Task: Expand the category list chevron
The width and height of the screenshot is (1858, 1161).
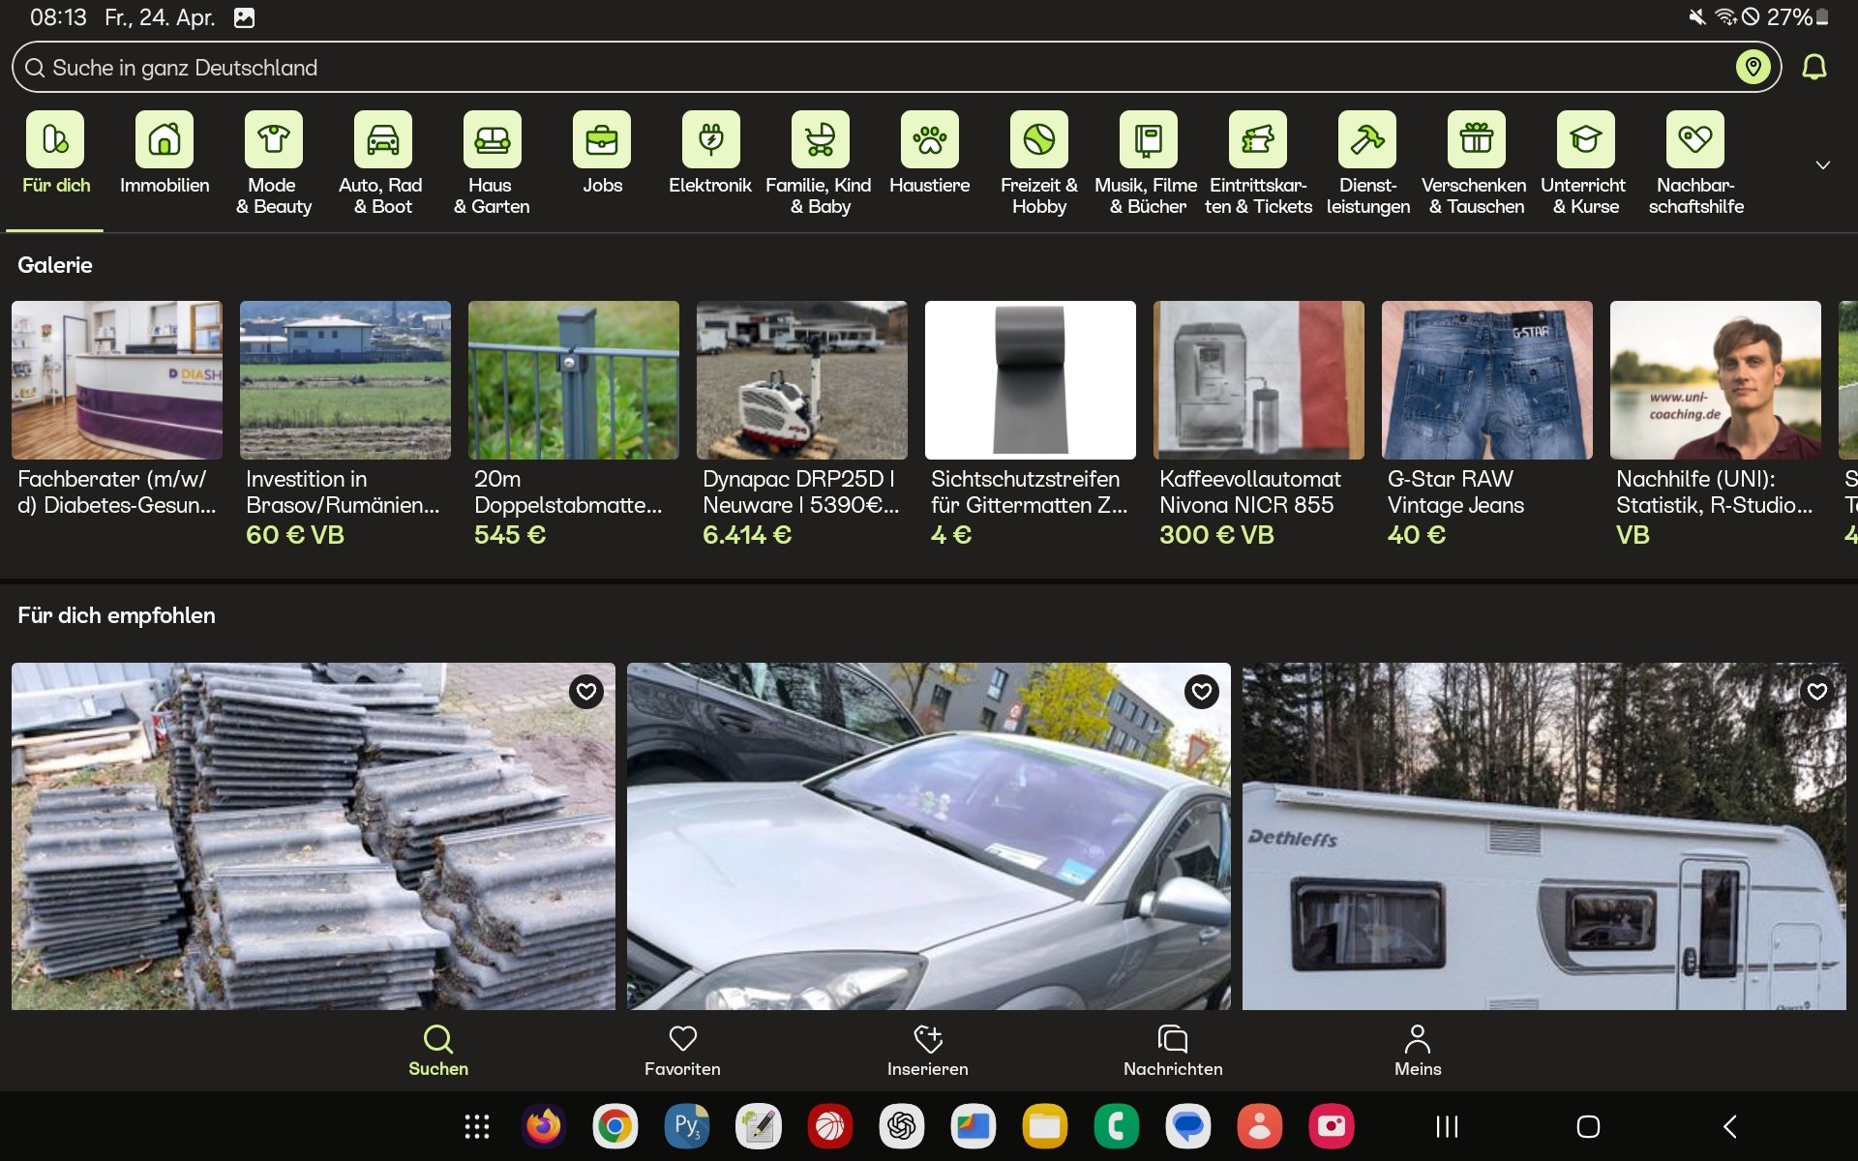Action: tap(1822, 165)
